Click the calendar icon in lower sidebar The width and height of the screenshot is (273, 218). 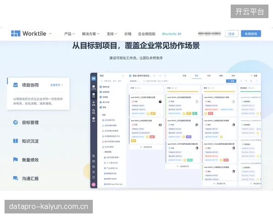pyautogui.click(x=93, y=161)
